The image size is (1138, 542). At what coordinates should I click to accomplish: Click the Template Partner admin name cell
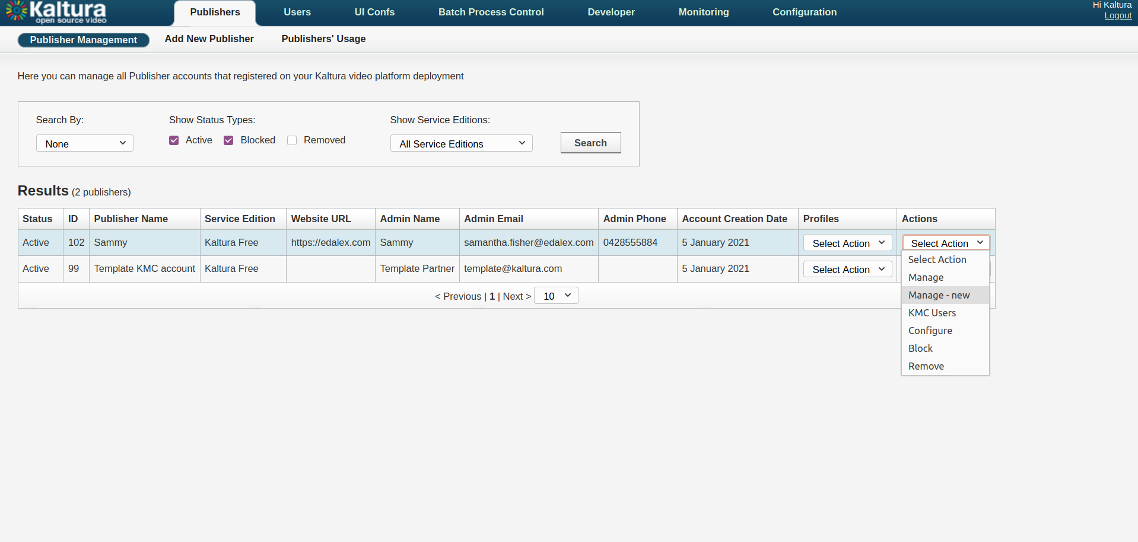(417, 268)
